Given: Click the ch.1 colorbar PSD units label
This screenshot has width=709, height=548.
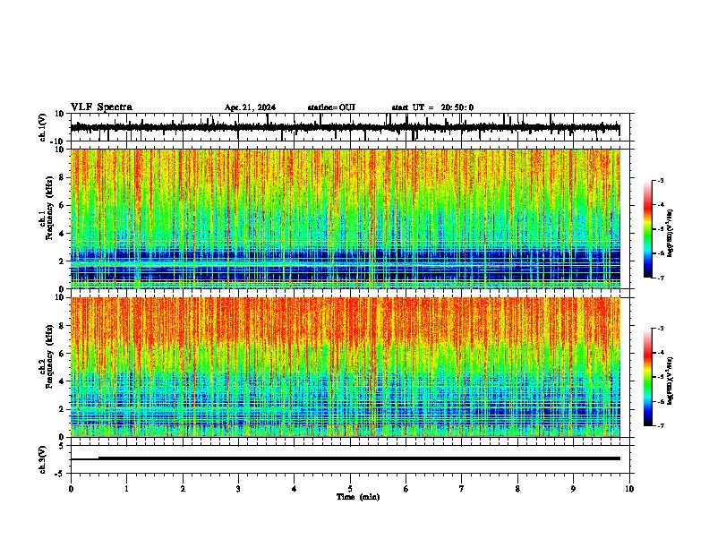Looking at the screenshot, I should tap(670, 234).
